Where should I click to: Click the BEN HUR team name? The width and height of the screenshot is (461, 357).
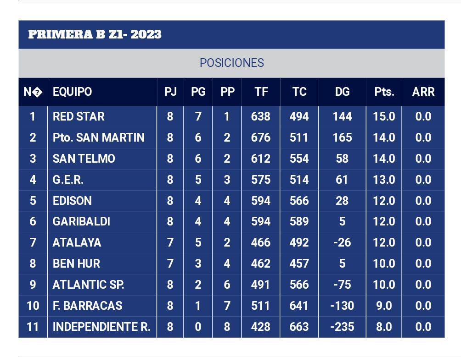tap(76, 264)
